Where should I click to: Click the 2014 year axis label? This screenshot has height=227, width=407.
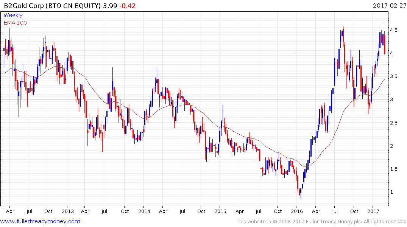coord(144,211)
